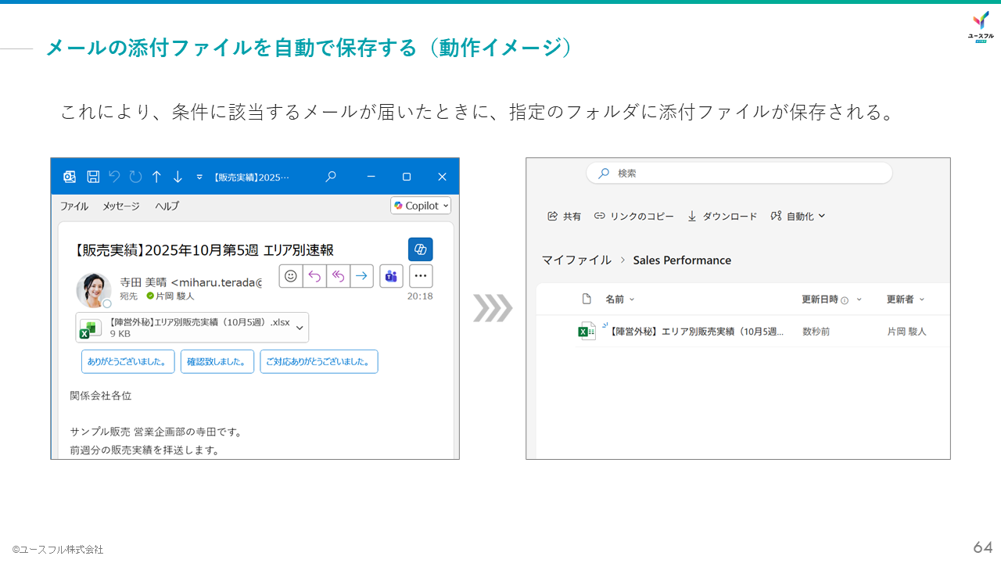Click the Outlook app icon in title bar
Viewport: 1001px width, 563px height.
pyautogui.click(x=70, y=177)
